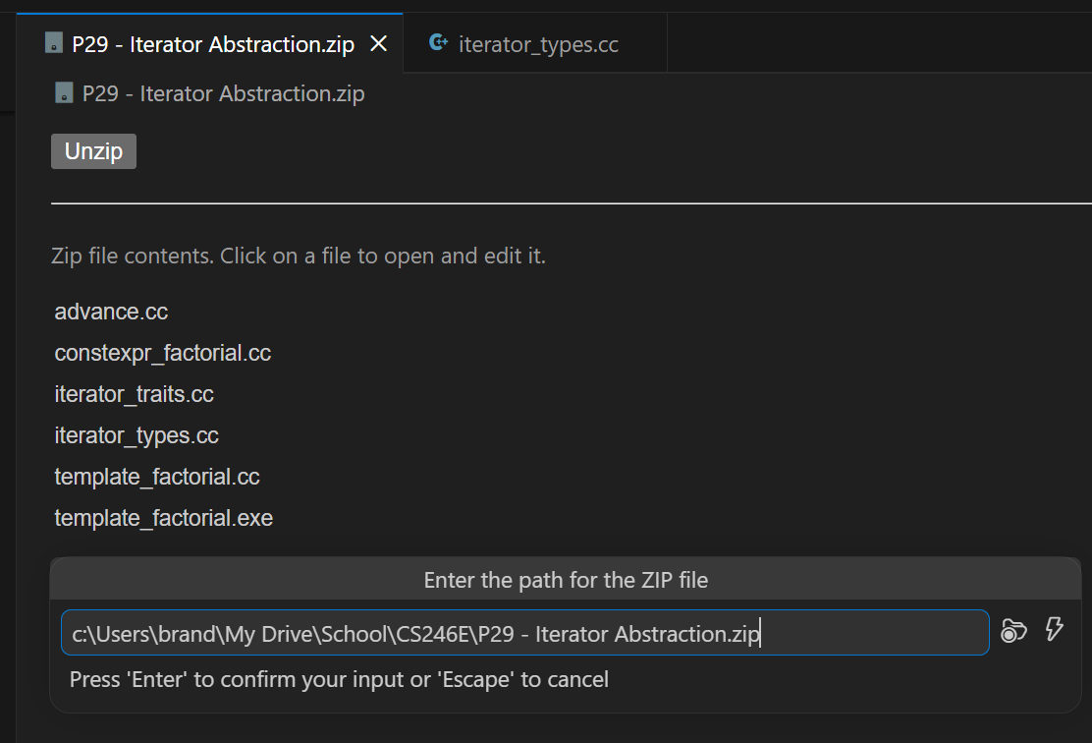Open iterator_types.cc in the zip contents list
The image size is (1092, 743).
tap(136, 435)
